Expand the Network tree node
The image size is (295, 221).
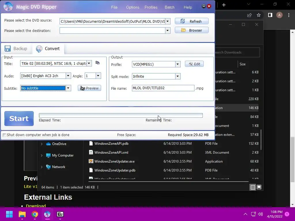click(x=42, y=167)
